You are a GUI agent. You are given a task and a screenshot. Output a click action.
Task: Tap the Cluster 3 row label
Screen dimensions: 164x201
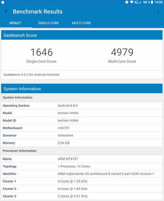10,196
